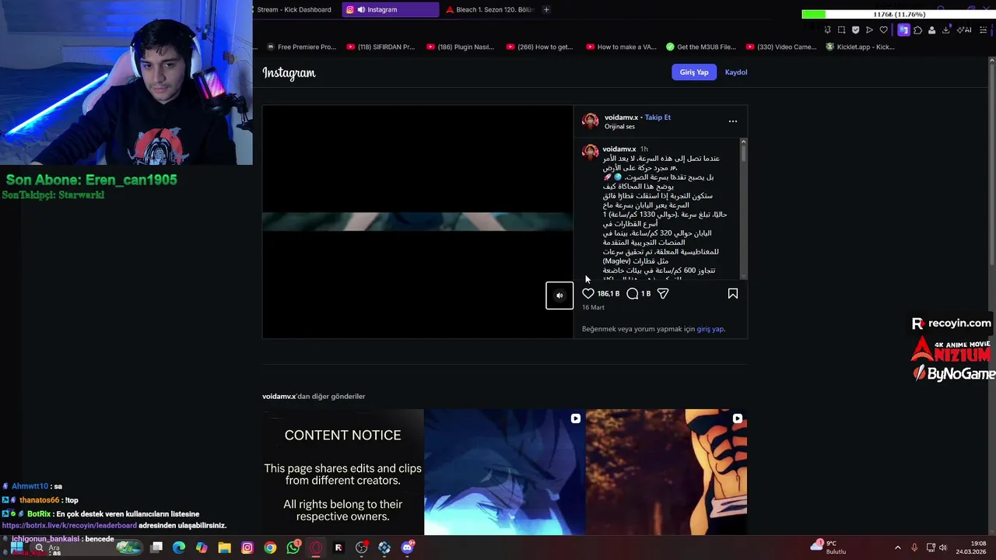
Task: Click the send/flow arrow toolbar icon
Action: click(x=869, y=30)
